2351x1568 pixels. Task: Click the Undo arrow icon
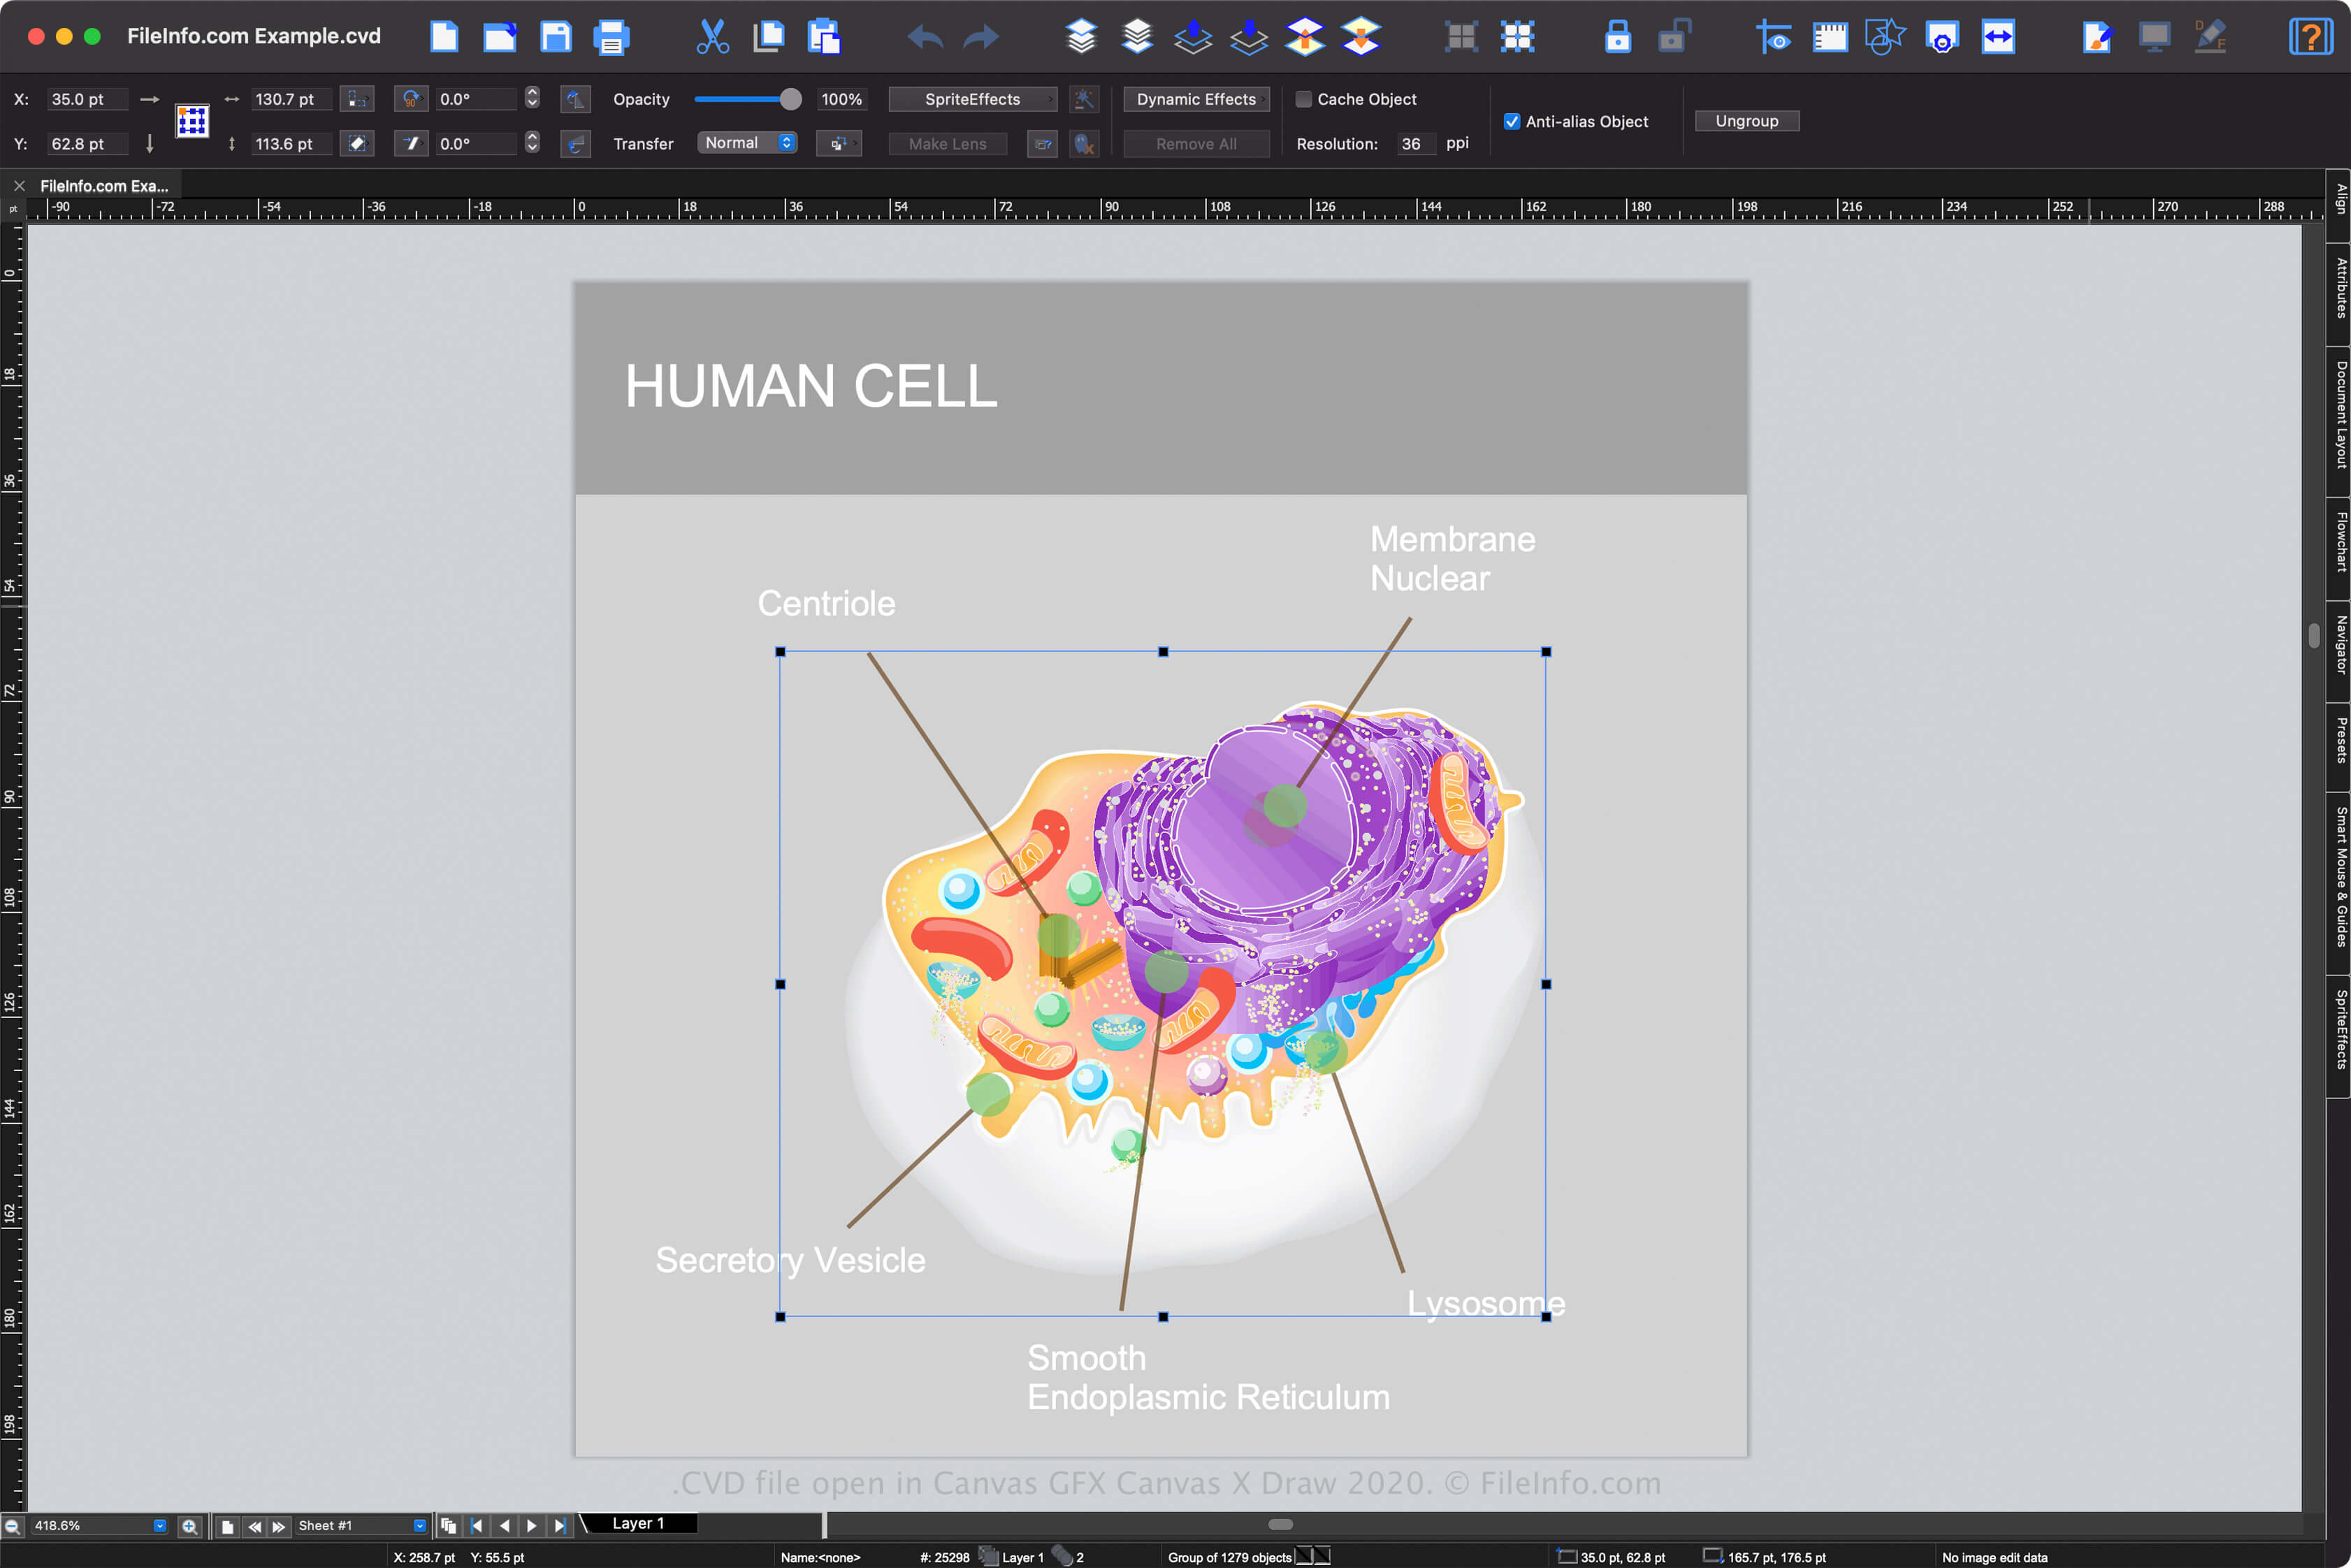pyautogui.click(x=925, y=37)
